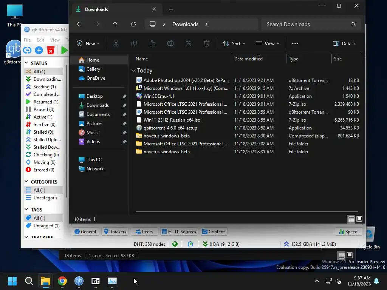Open the Sort options dropdown
387x290 pixels.
(x=234, y=44)
